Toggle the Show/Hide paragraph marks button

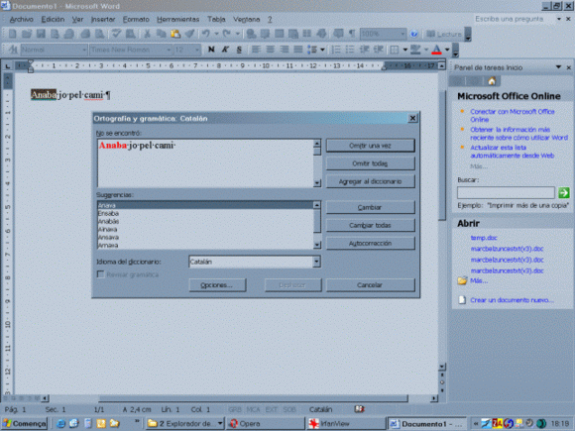(352, 34)
